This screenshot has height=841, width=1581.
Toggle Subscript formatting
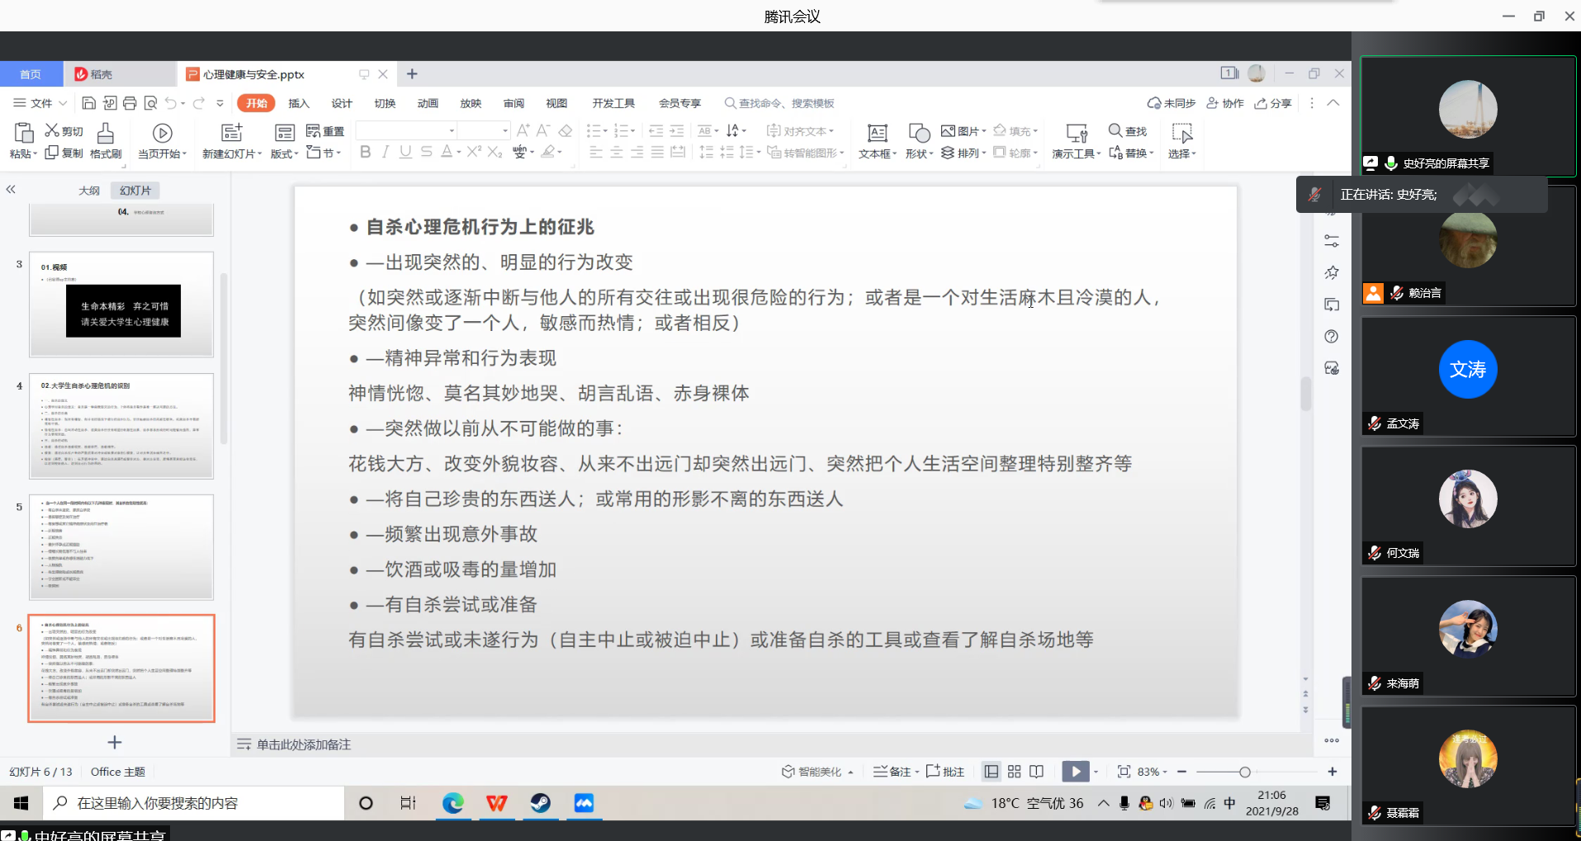[495, 152]
